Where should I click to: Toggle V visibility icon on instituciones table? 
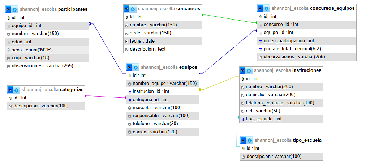pos(242,70)
